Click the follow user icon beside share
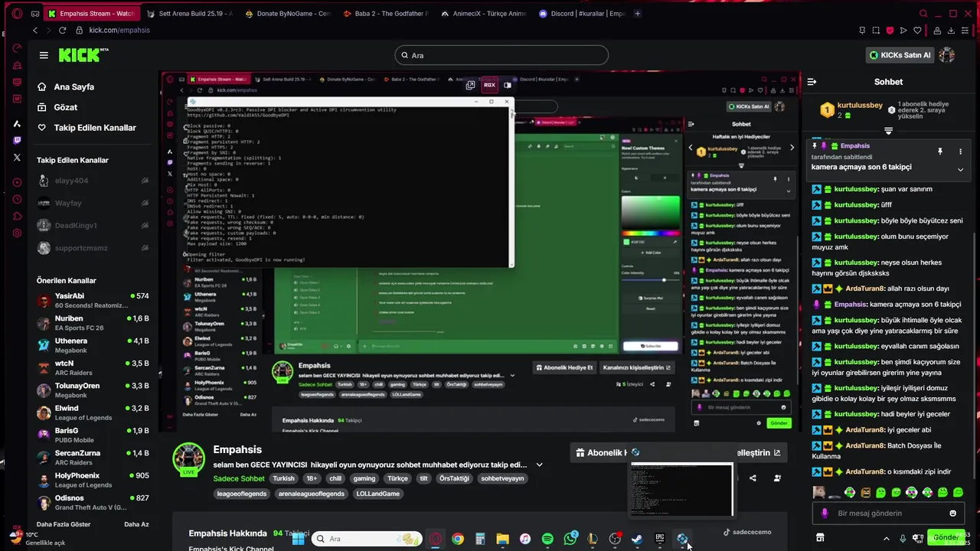This screenshot has height=551, width=980. pos(777,478)
